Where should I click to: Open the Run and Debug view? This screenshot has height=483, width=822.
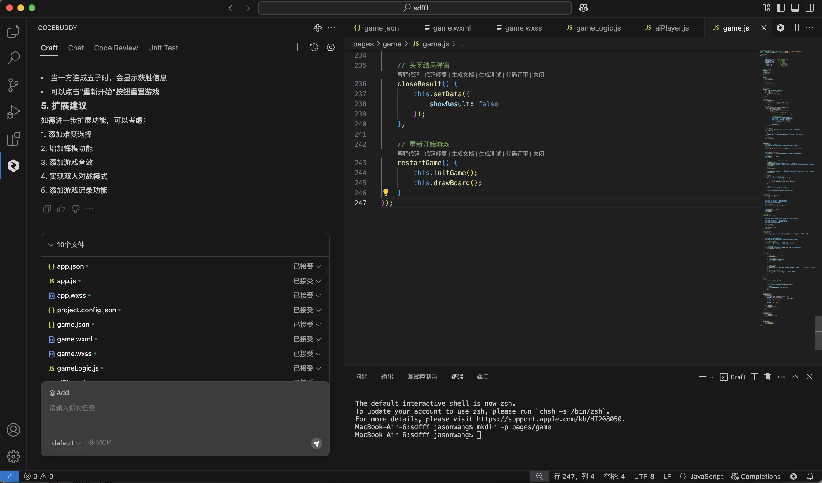point(13,112)
